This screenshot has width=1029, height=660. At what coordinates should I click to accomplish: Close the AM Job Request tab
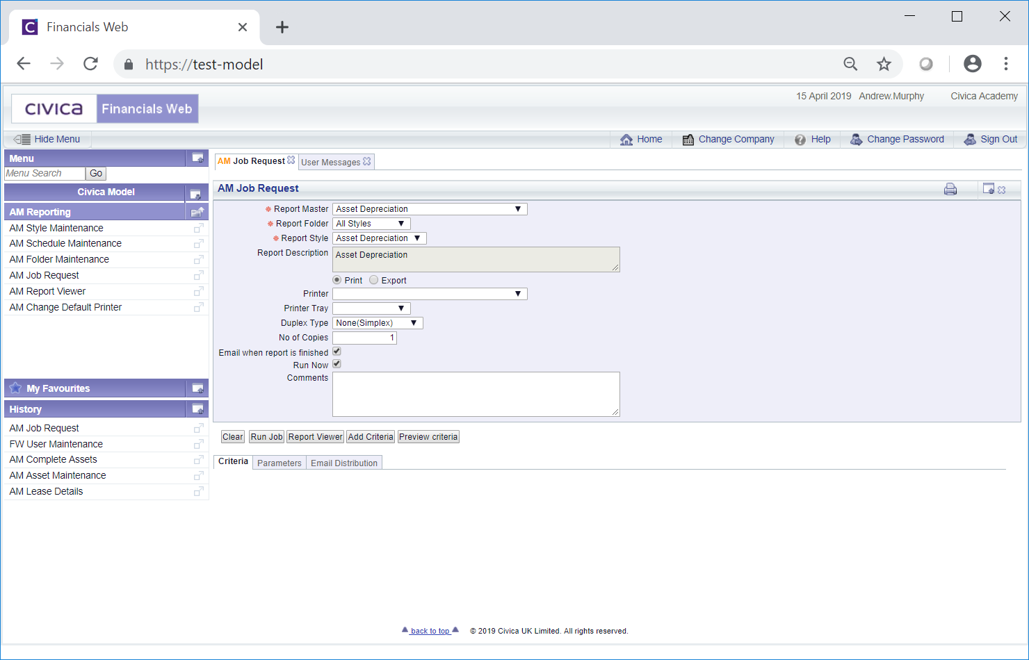[291, 160]
